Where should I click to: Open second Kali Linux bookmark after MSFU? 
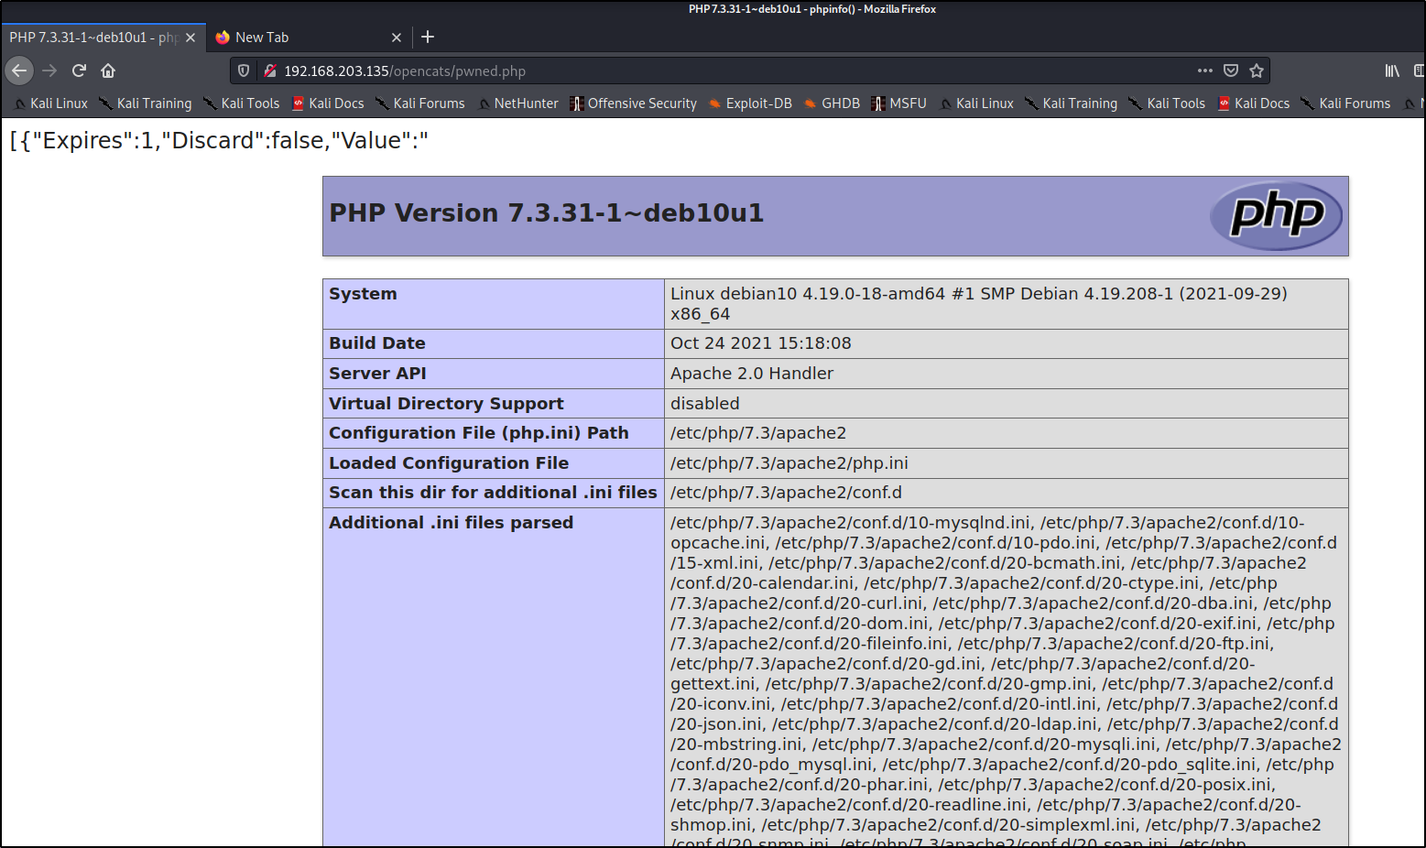click(977, 103)
